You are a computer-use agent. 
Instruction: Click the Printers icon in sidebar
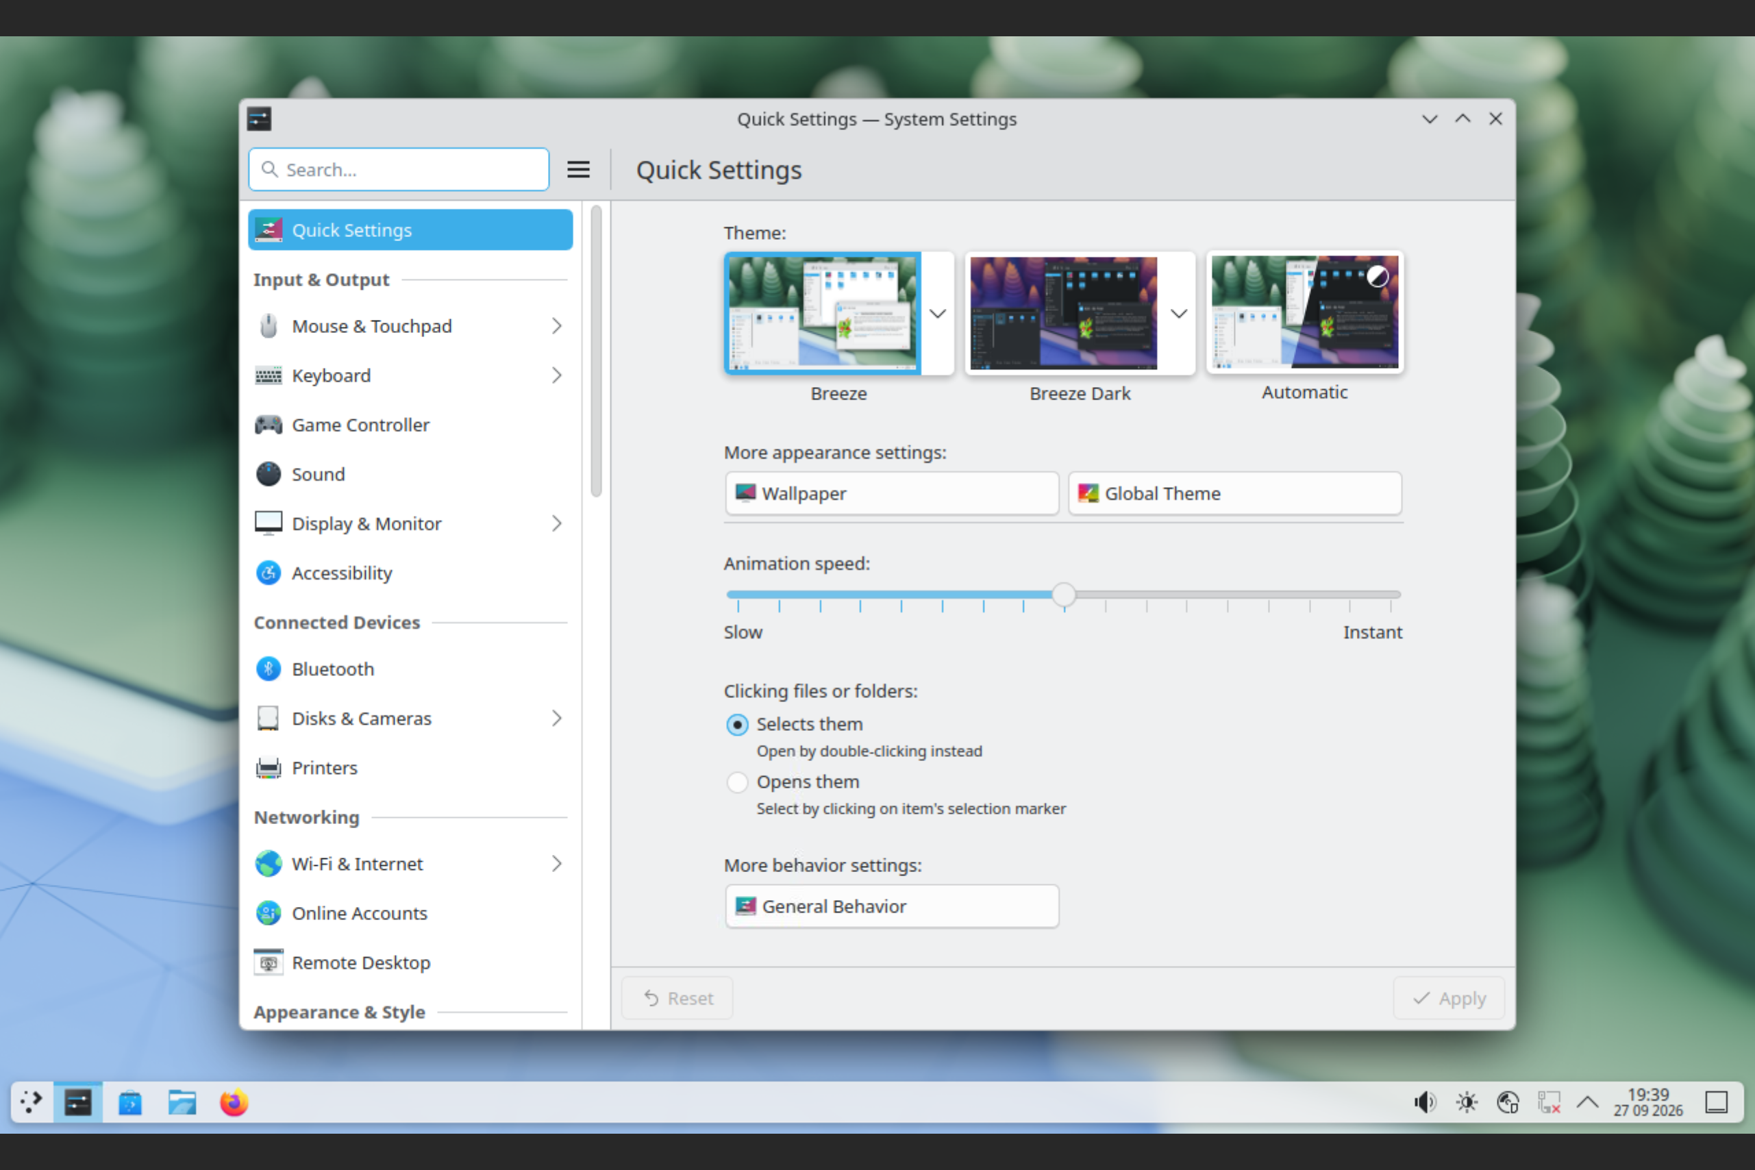point(268,767)
